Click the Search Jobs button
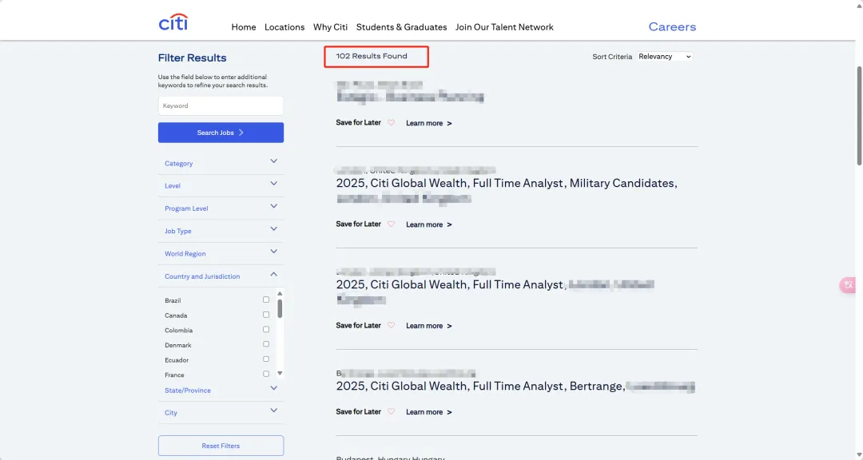 221,133
